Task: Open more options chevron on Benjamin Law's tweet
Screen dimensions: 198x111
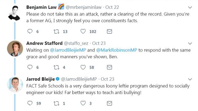Action: click(x=190, y=7)
